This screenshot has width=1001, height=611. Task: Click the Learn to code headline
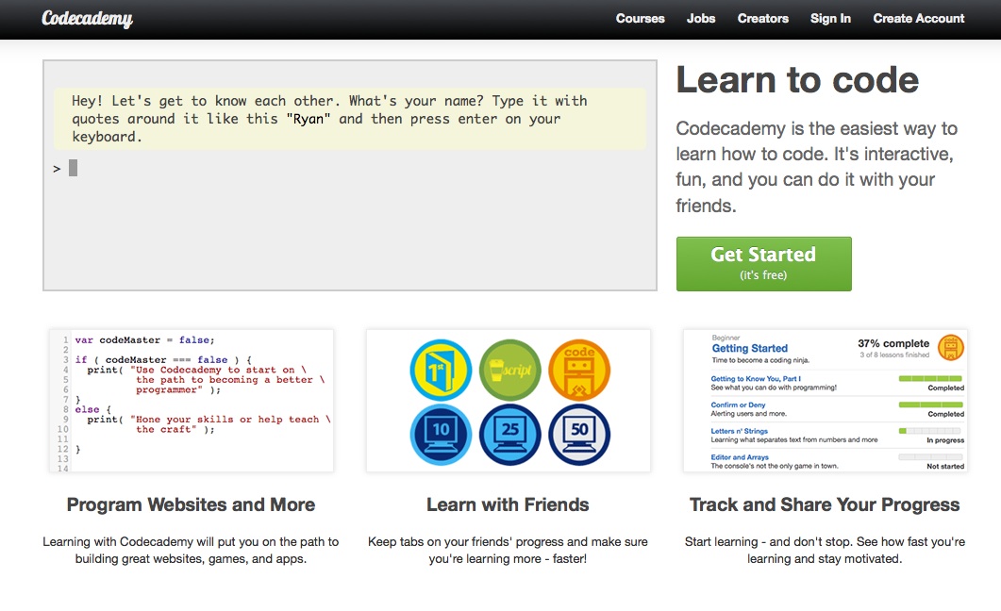tap(797, 80)
